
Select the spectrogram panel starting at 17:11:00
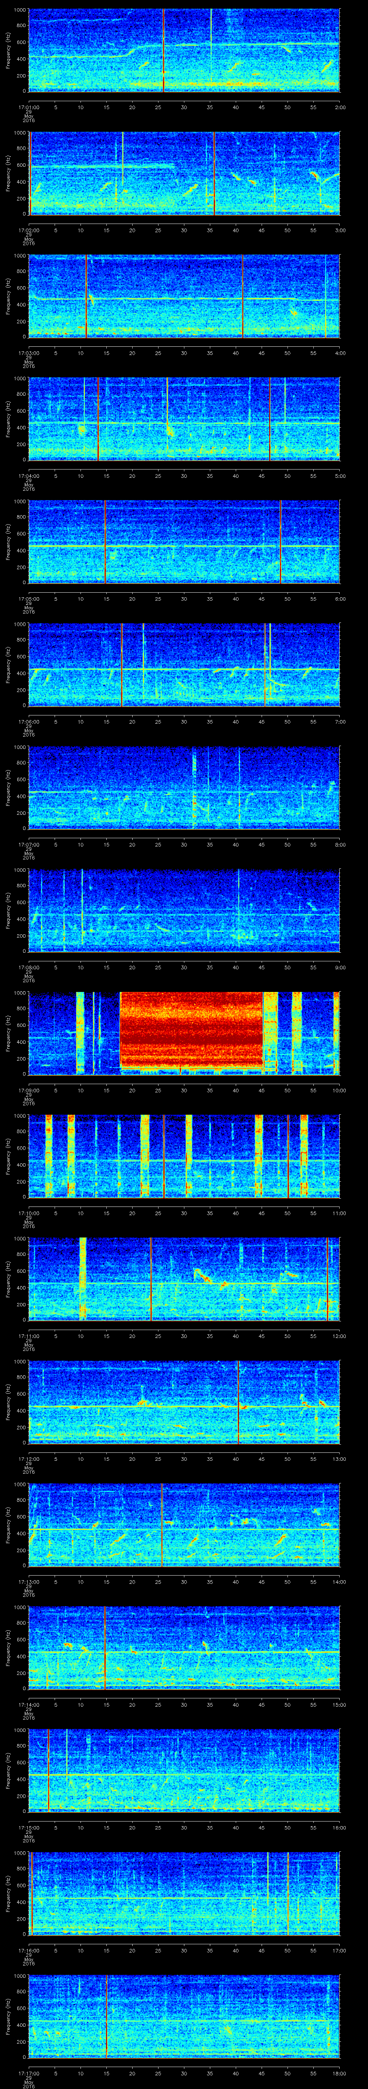tap(184, 1278)
